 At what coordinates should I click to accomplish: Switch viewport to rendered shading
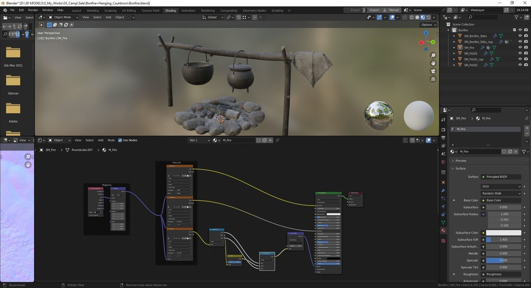[x=429, y=17]
